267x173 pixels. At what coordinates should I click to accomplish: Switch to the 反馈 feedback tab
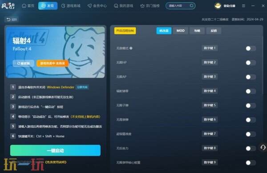[214, 31]
